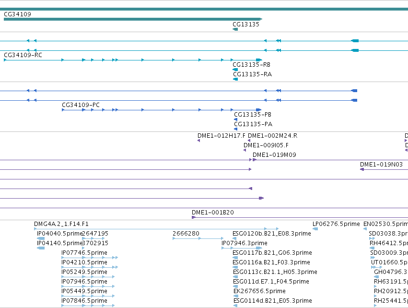Click the CG13135-RA transcript glyph

click(x=235, y=79)
